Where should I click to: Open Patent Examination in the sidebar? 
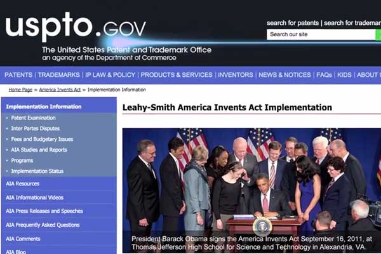(x=33, y=117)
